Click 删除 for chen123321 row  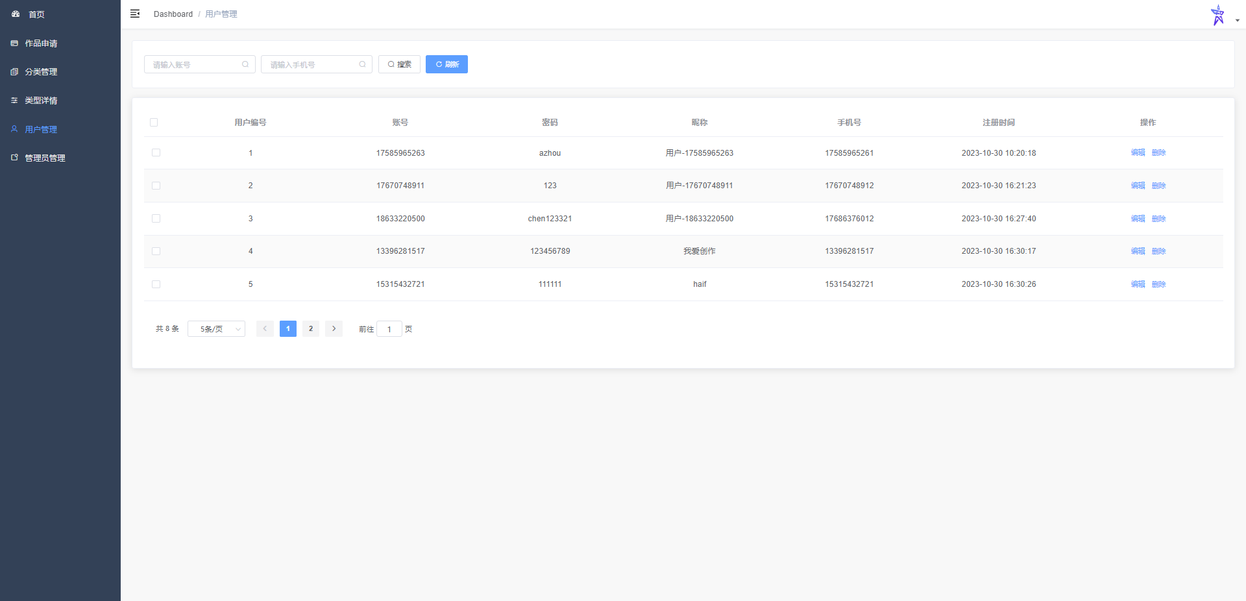(1158, 219)
